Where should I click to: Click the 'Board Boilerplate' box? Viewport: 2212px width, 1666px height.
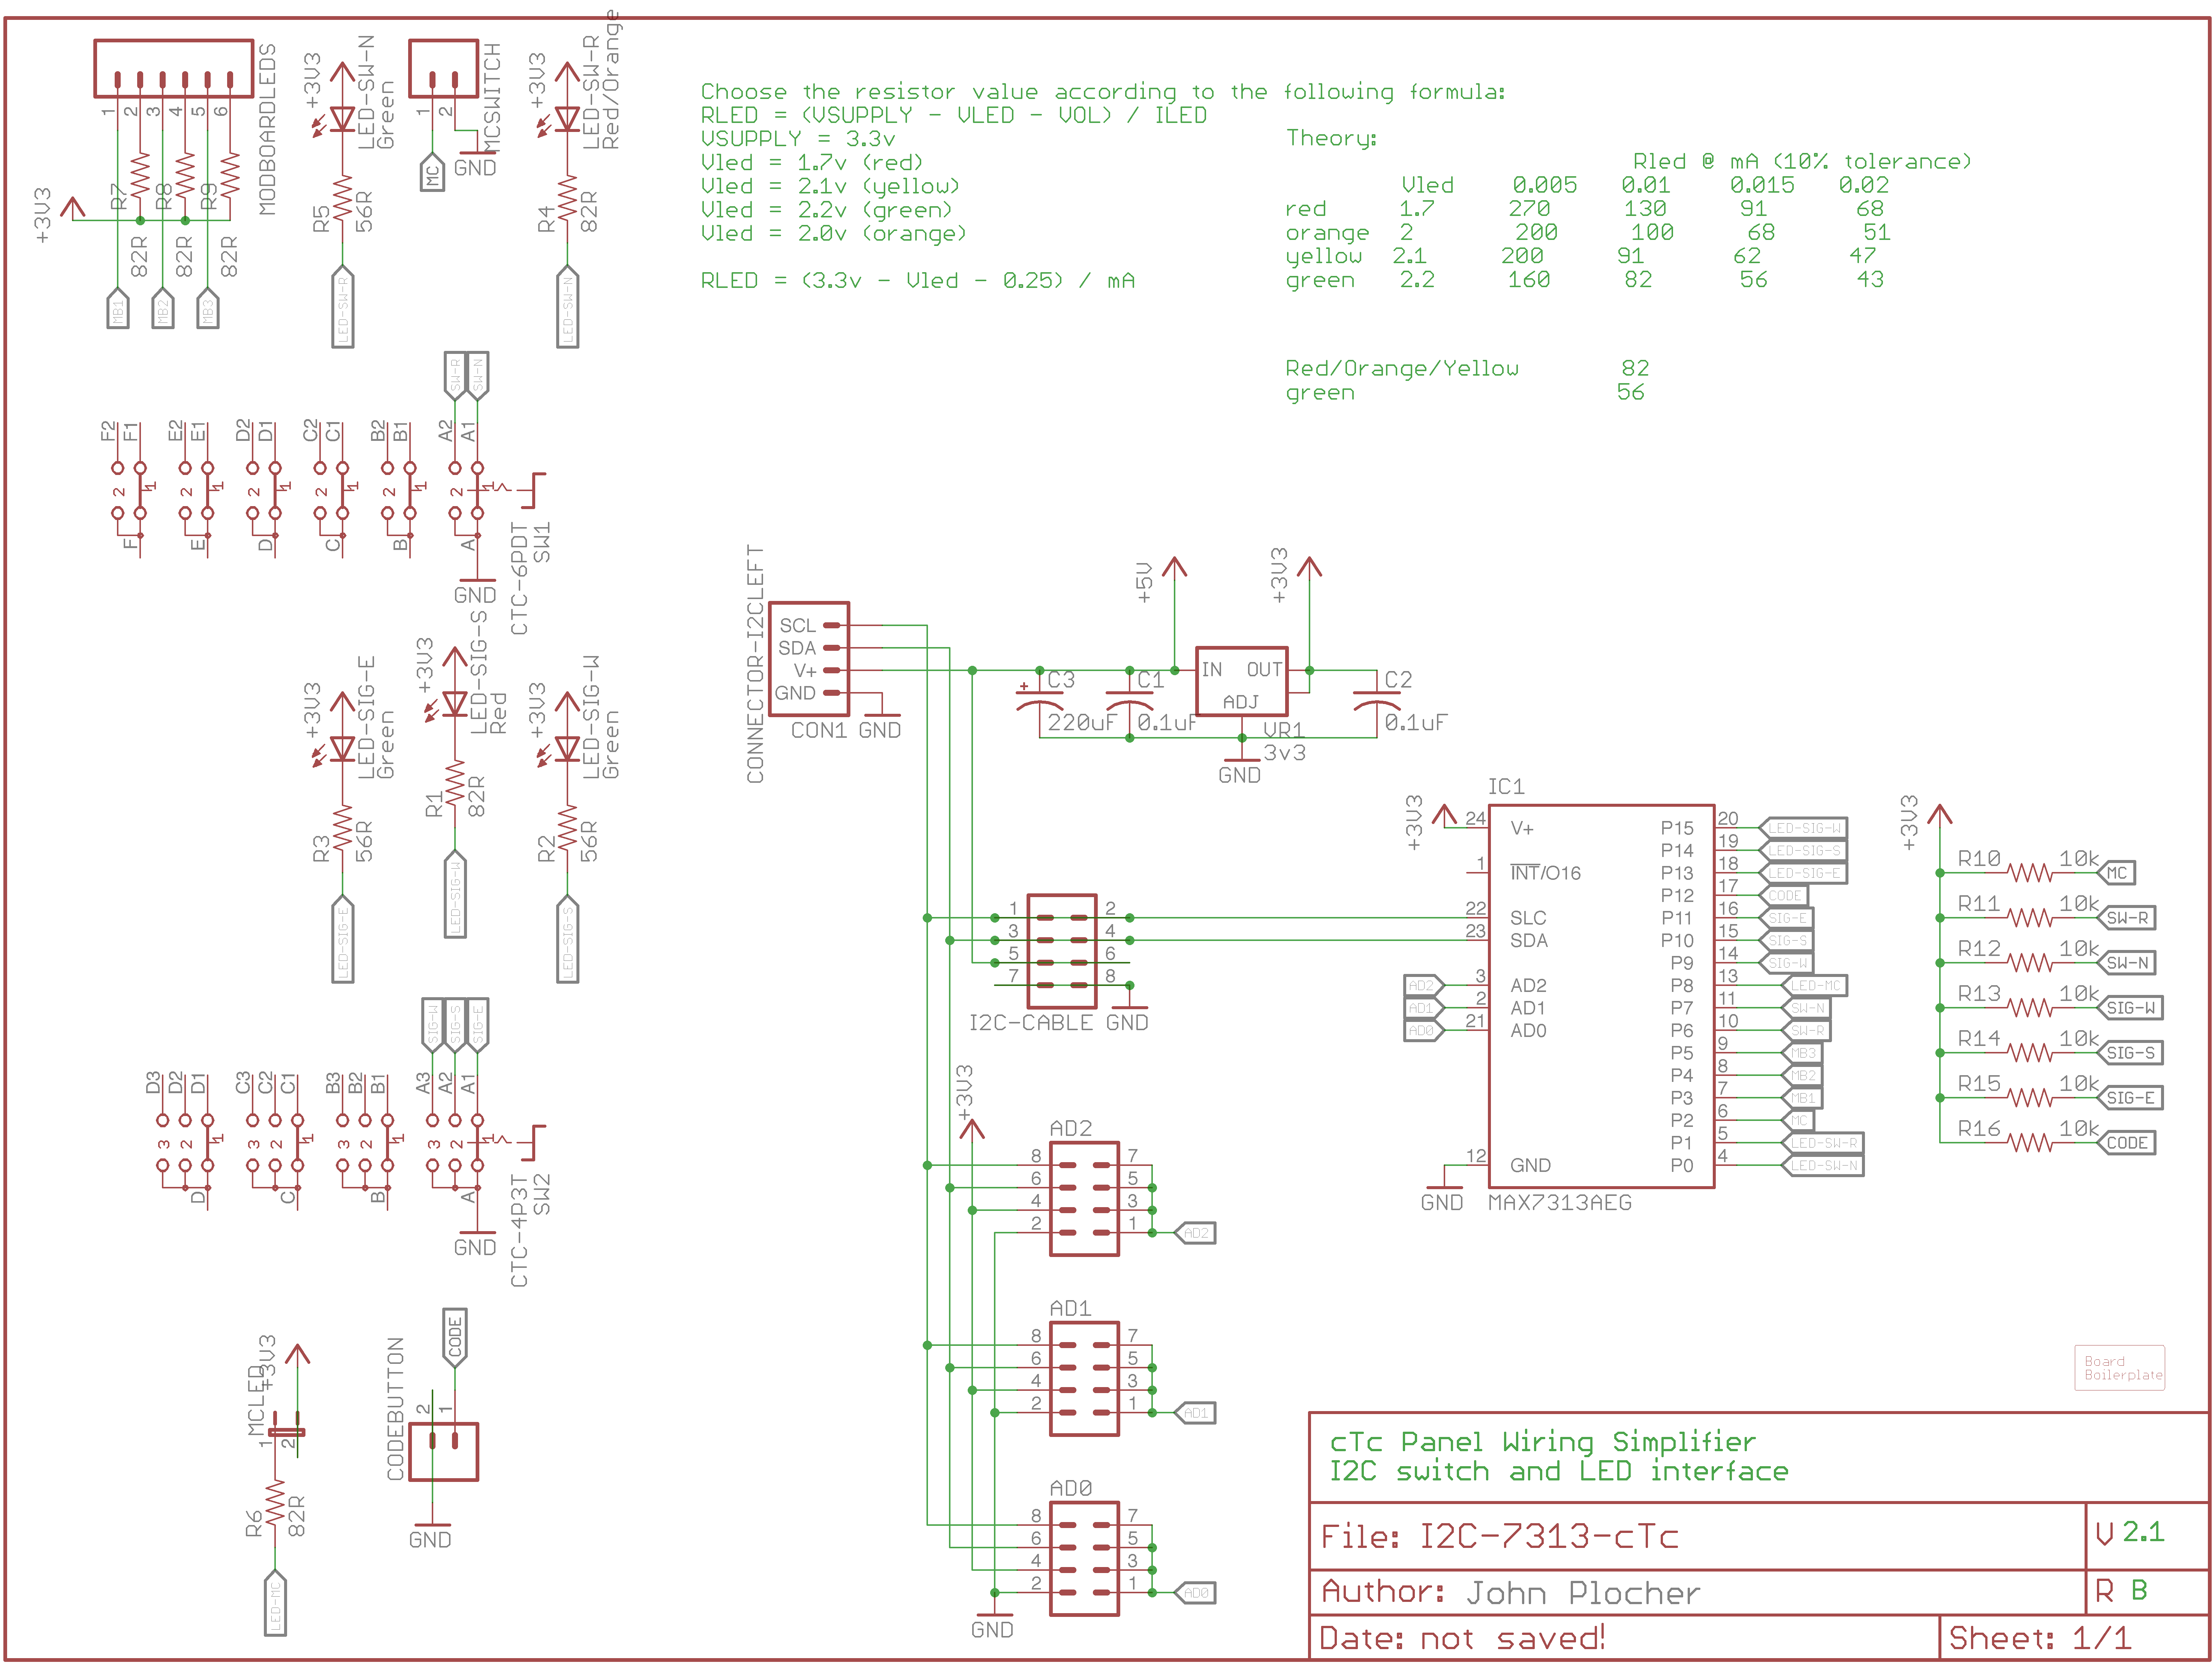tap(2120, 1368)
